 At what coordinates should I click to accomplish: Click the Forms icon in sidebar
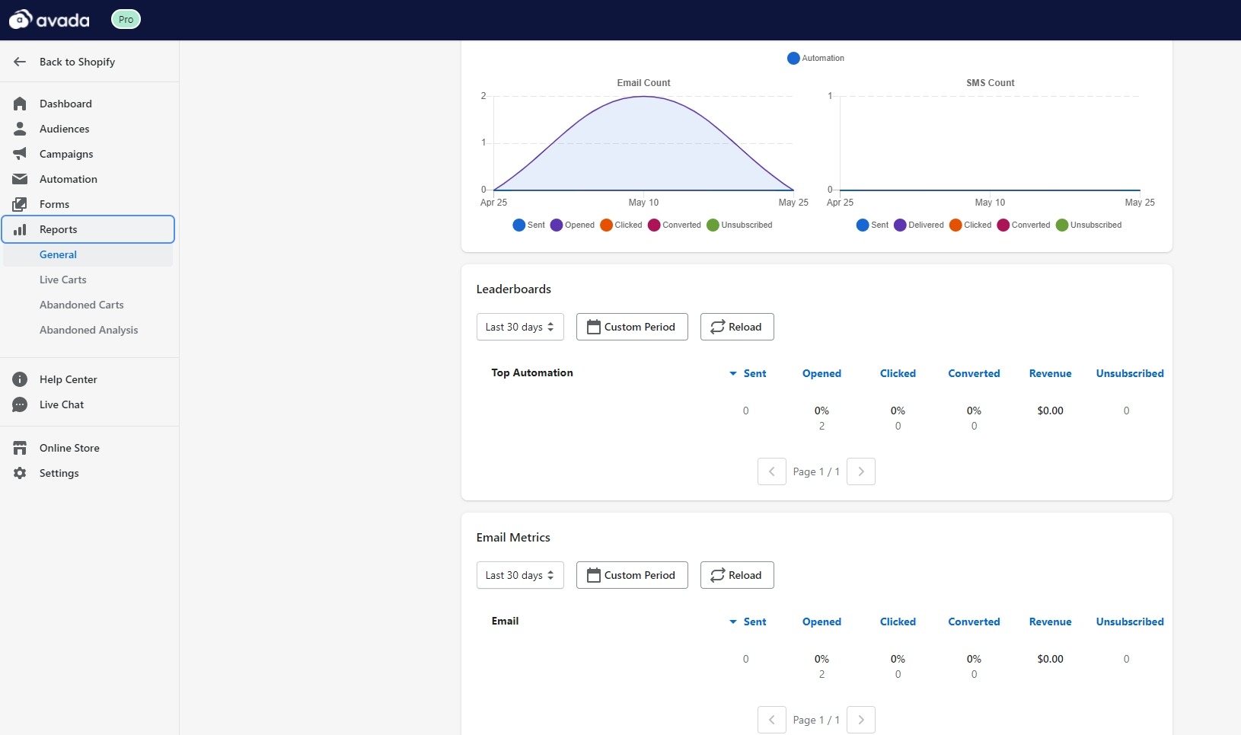(x=20, y=204)
